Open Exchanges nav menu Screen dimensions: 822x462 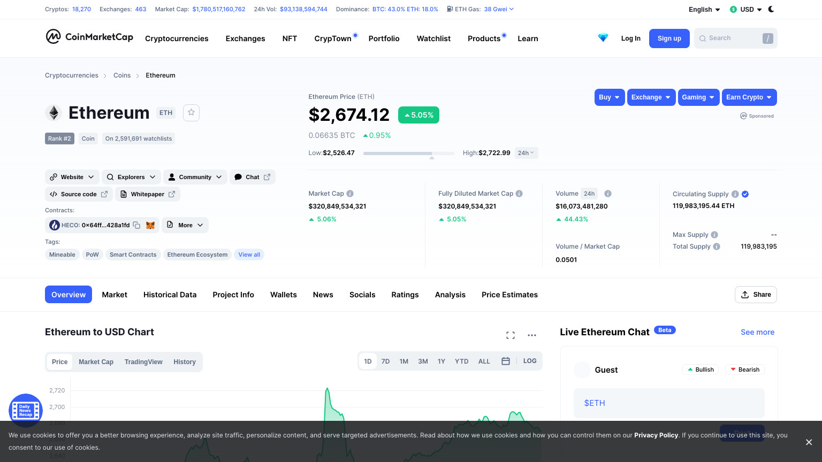pyautogui.click(x=245, y=38)
